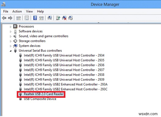Image resolution: width=161 pixels, height=117 pixels.
Task: Click the Sound speaker icon
Action: 15,36
